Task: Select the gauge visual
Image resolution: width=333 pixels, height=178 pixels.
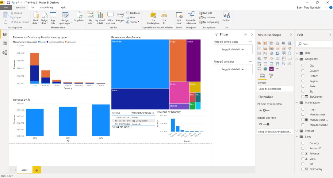Action: (x=271, y=59)
